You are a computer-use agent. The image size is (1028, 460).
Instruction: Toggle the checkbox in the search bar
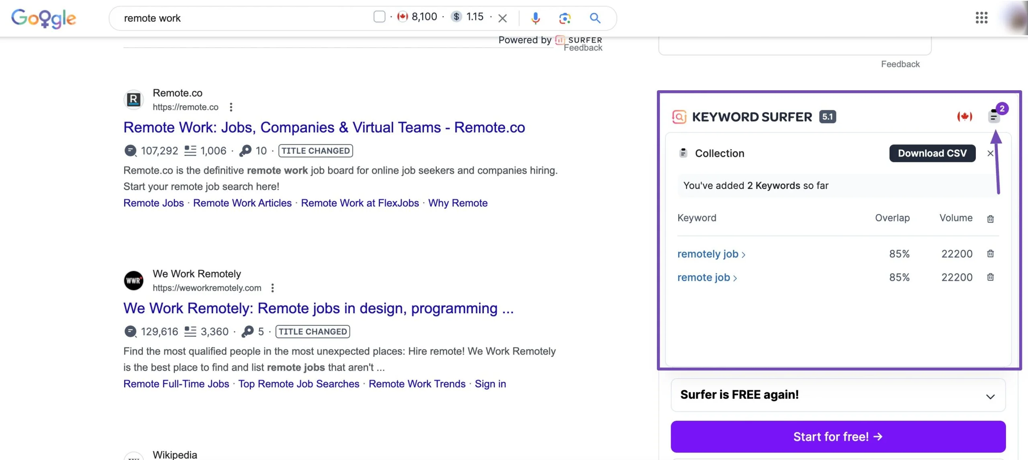click(x=379, y=17)
